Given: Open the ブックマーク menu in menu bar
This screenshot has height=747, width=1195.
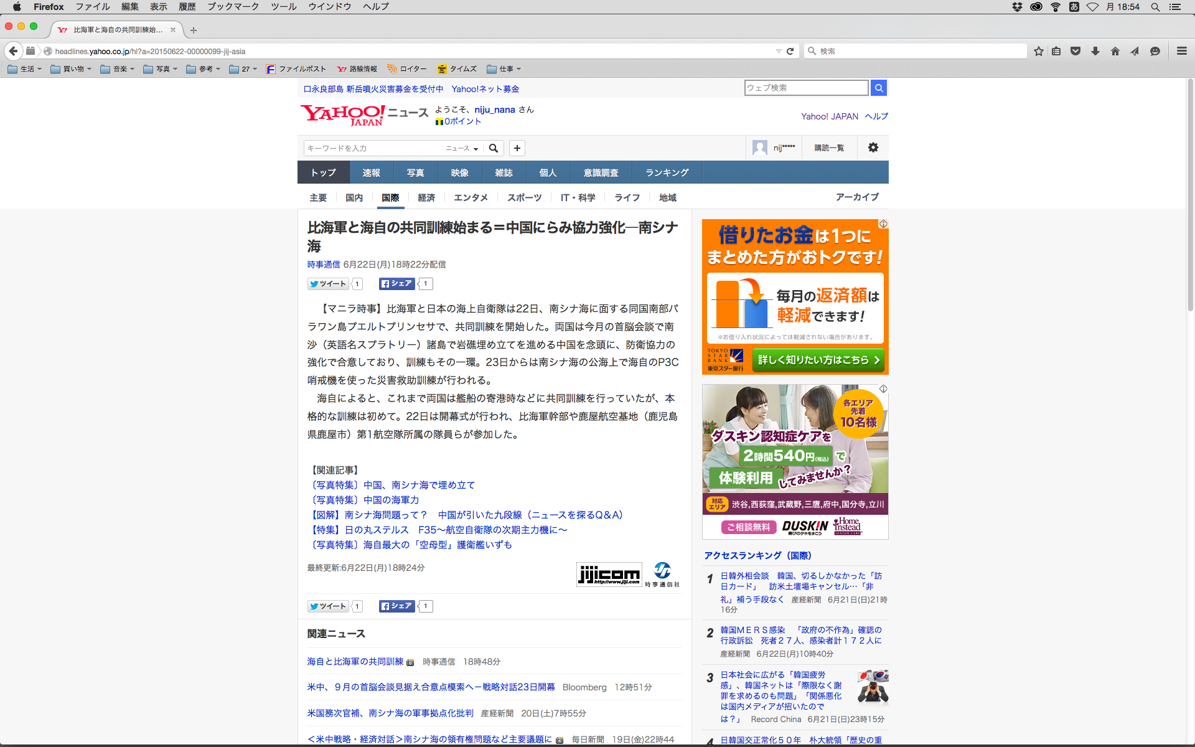Looking at the screenshot, I should point(233,7).
